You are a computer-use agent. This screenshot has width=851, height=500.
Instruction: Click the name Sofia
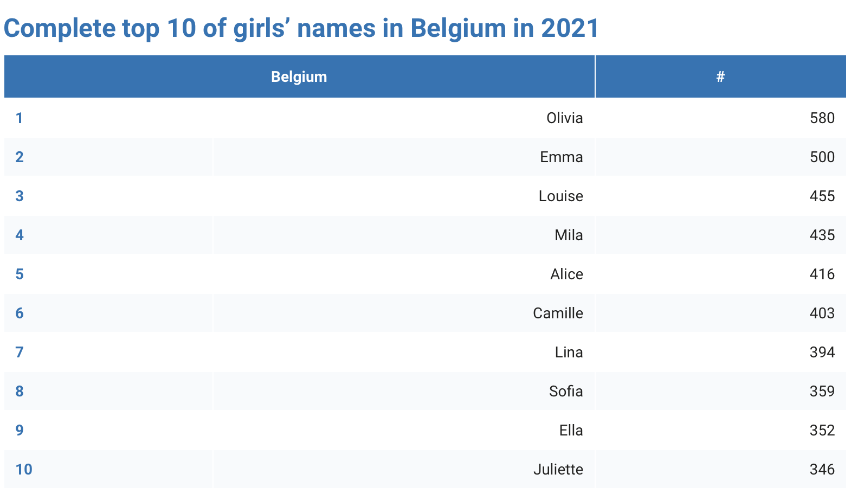coord(566,391)
